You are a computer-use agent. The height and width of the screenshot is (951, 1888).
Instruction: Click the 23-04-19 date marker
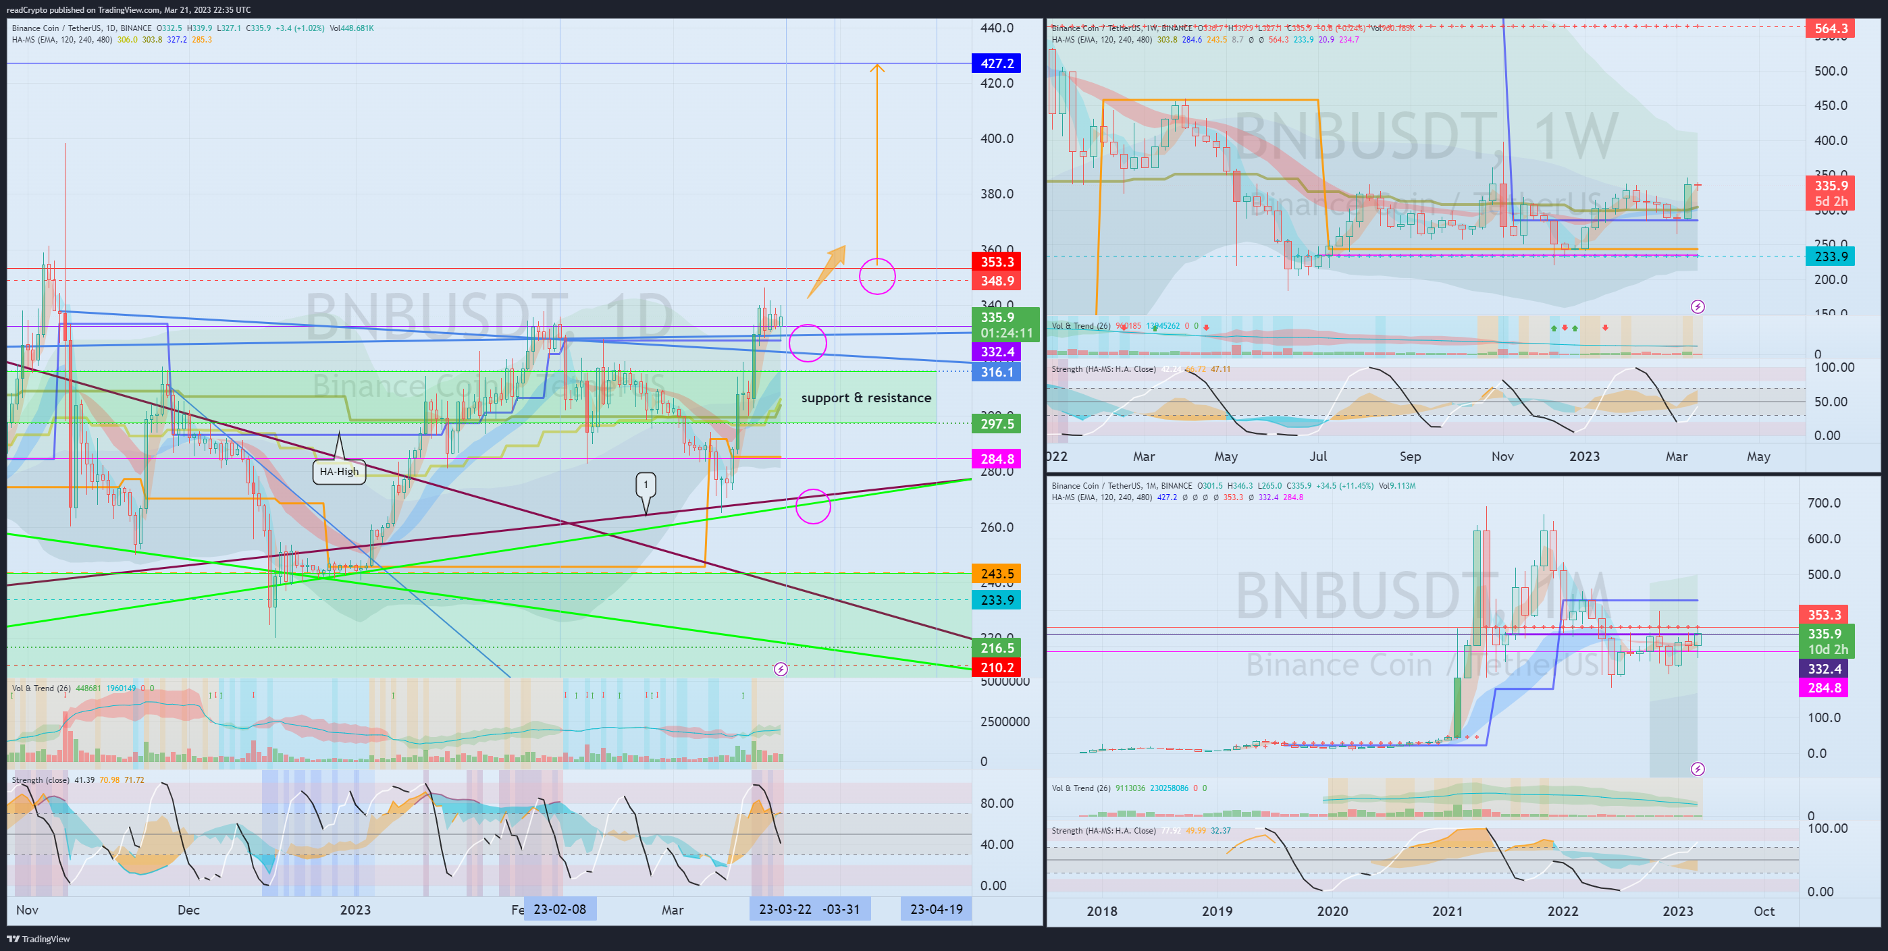point(936,909)
